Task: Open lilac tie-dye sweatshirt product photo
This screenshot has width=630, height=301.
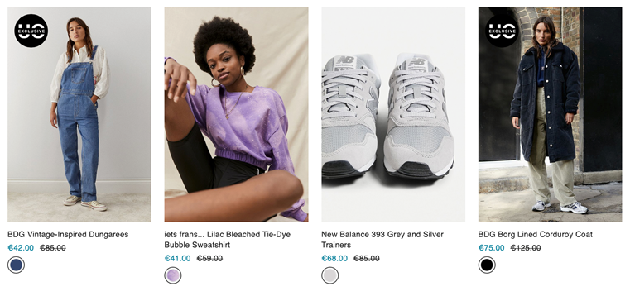Action: click(x=236, y=114)
